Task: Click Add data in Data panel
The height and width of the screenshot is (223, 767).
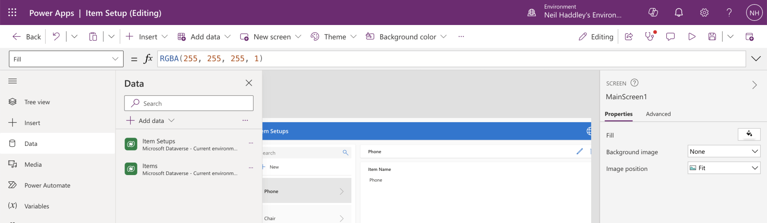Action: 151,120
